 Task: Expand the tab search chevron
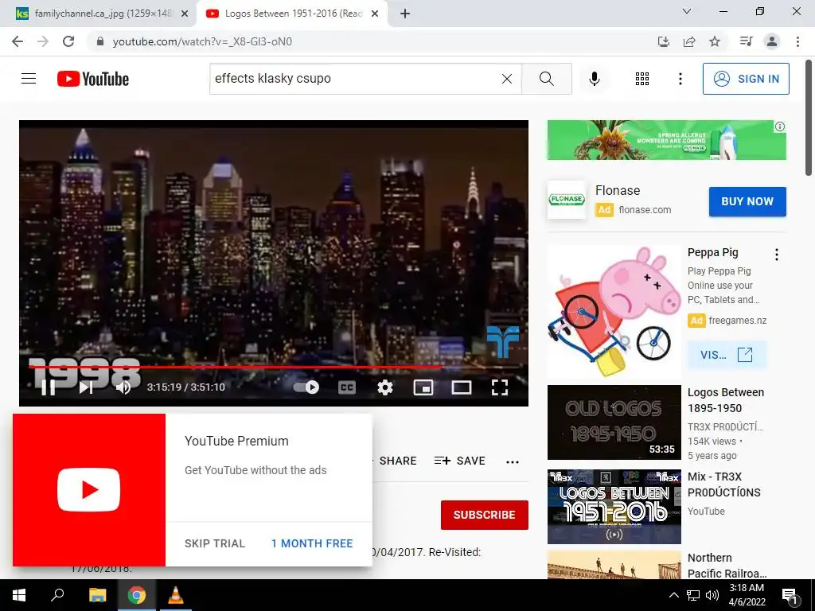coord(687,11)
